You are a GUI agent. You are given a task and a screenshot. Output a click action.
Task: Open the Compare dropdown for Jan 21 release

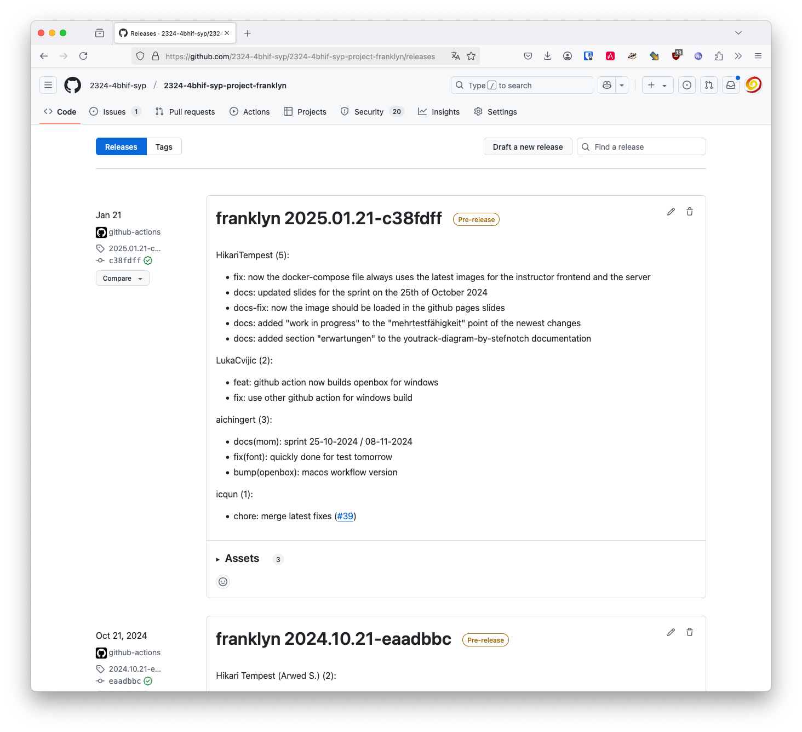pyautogui.click(x=123, y=279)
